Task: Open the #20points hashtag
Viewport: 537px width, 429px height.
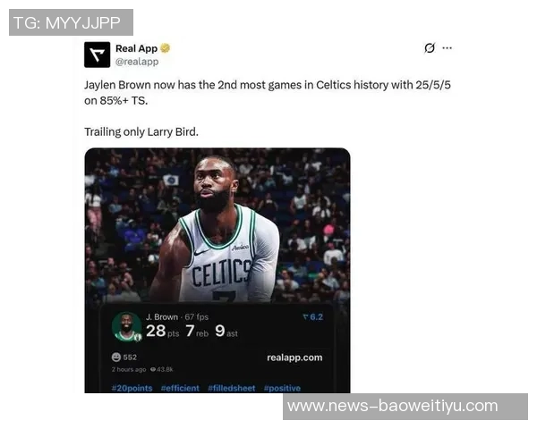Action: point(132,388)
